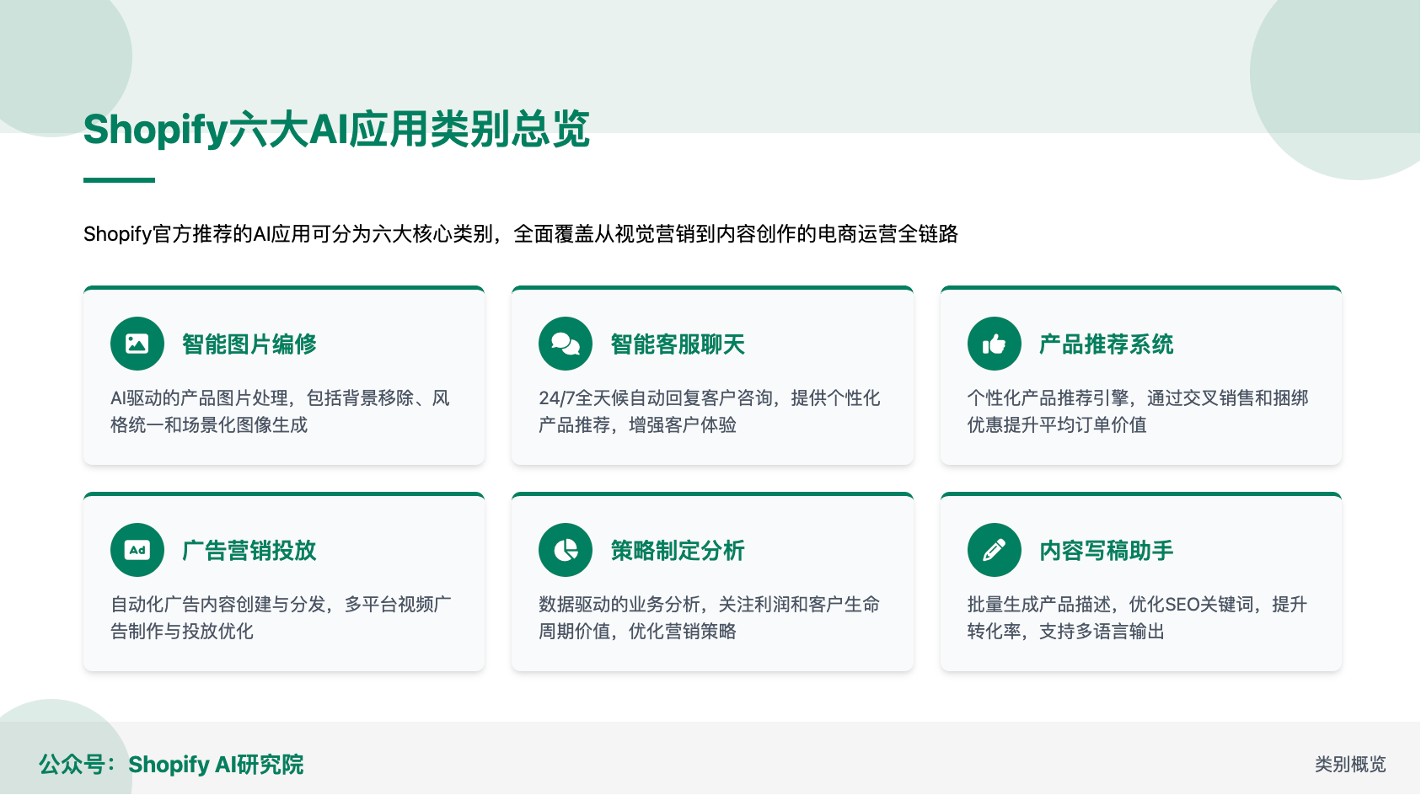Screen dimensions: 1421x795
Task: Click the Ad icon beside 广告营销投放
Action: click(x=137, y=550)
